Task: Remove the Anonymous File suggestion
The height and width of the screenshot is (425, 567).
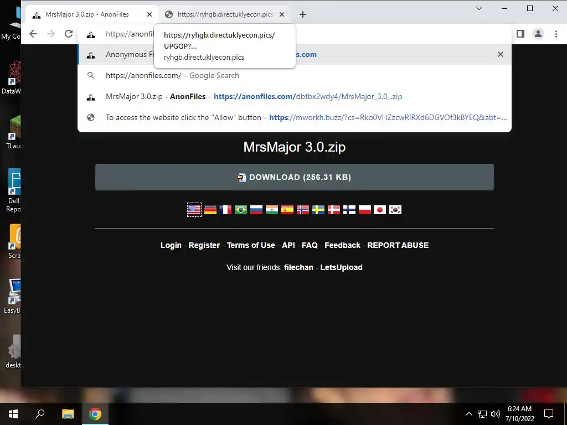Action: pyautogui.click(x=501, y=54)
